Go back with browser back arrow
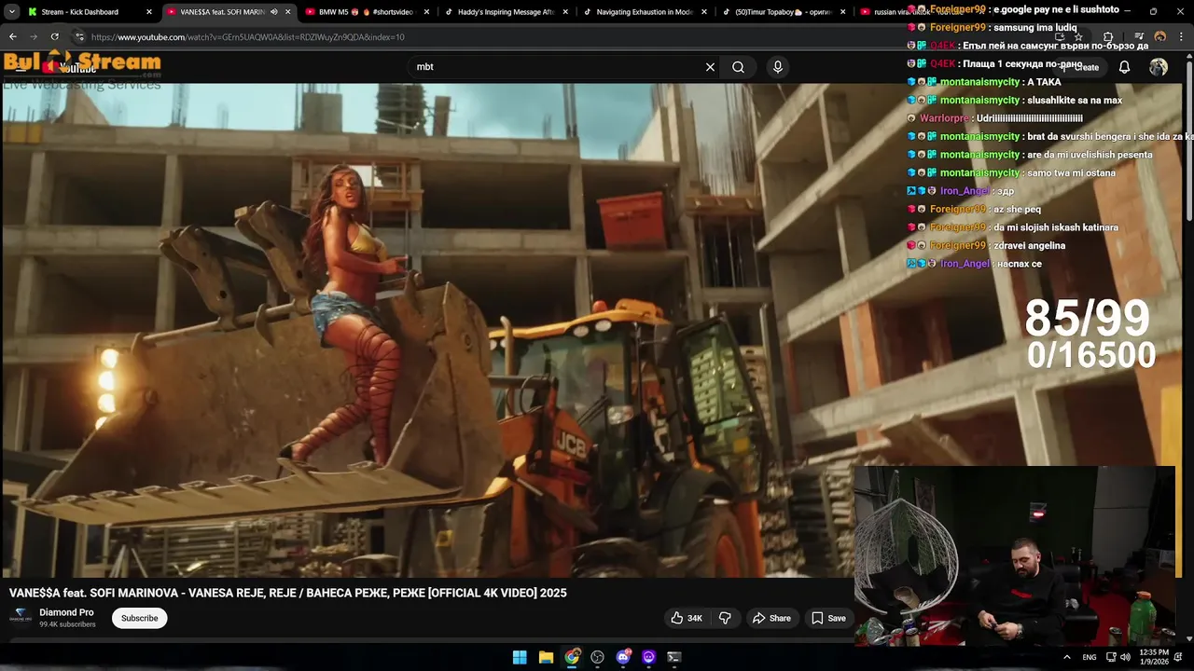This screenshot has height=671, width=1194. click(12, 36)
